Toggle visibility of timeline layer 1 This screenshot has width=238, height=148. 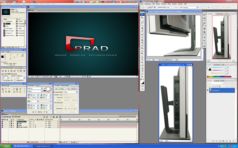pos(3,121)
